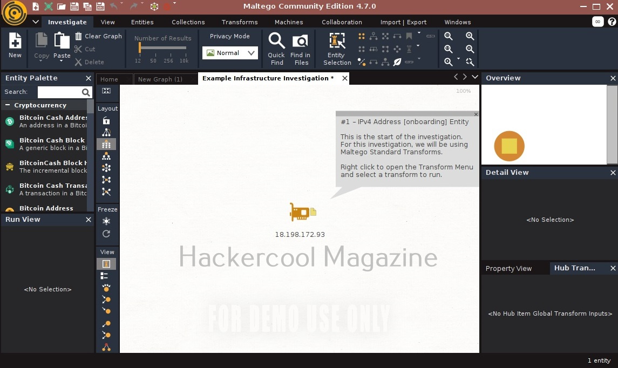Screen dimensions: 618x368
Task: Open the help question mark
Action: pyautogui.click(x=612, y=22)
